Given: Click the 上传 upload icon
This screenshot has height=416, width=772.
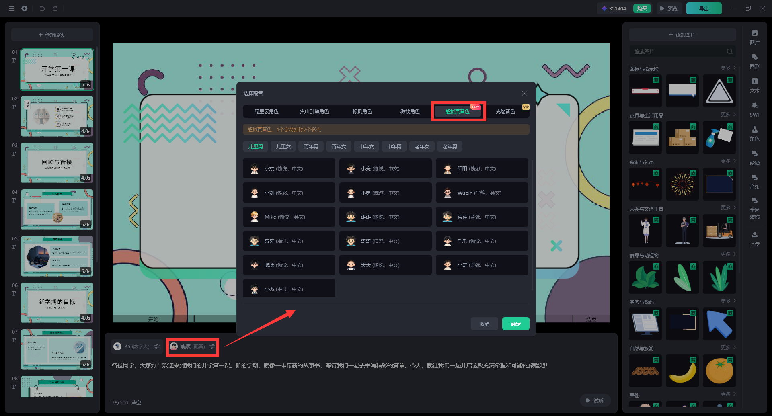Looking at the screenshot, I should tap(754, 238).
